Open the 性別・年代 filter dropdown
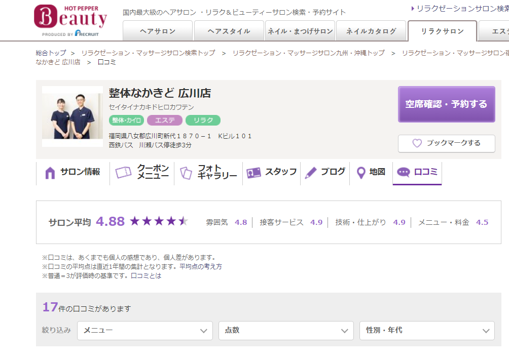 pos(427,331)
